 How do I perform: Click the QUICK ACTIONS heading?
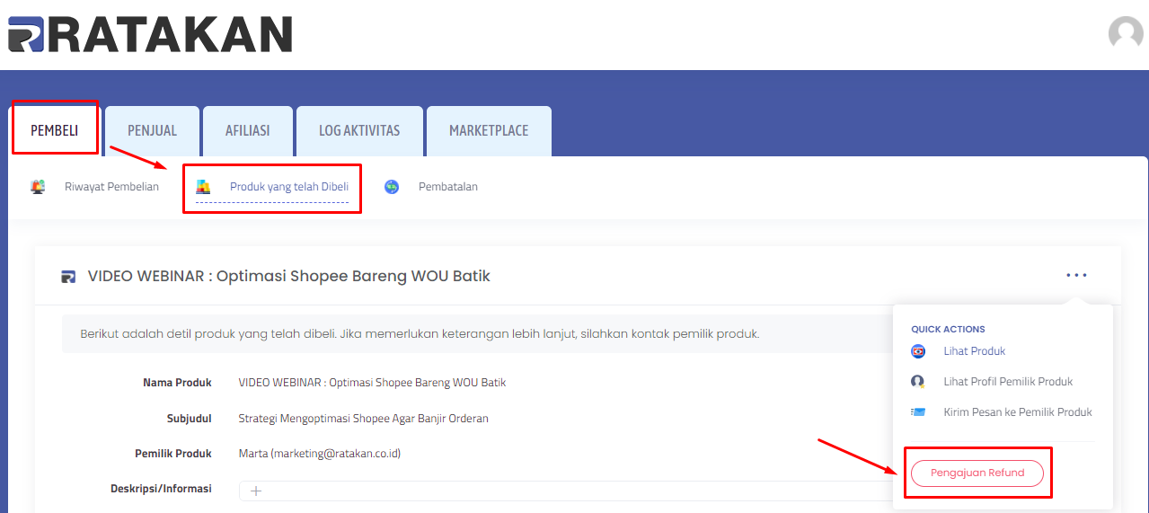[x=948, y=330]
